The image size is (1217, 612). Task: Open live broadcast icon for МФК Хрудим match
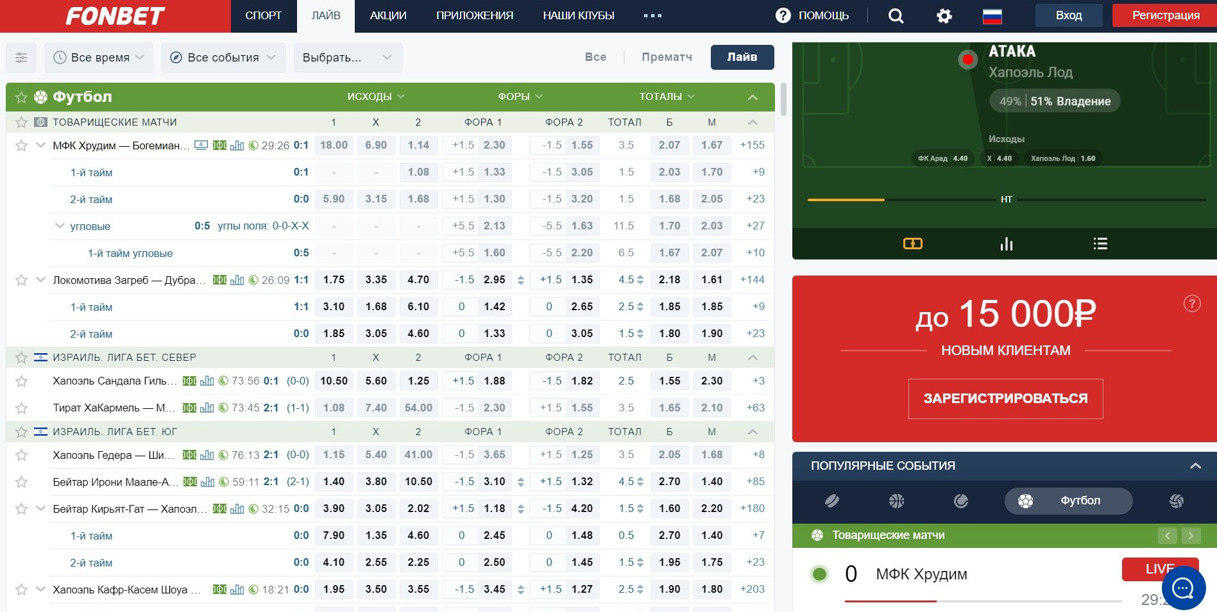[x=201, y=145]
